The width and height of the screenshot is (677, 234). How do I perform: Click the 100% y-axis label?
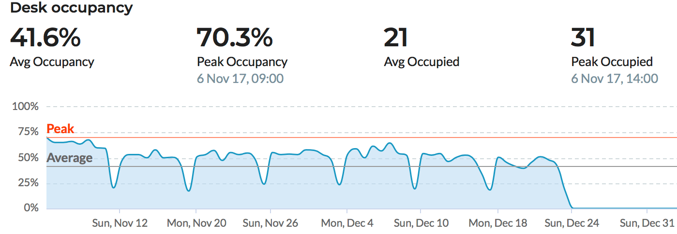click(25, 106)
